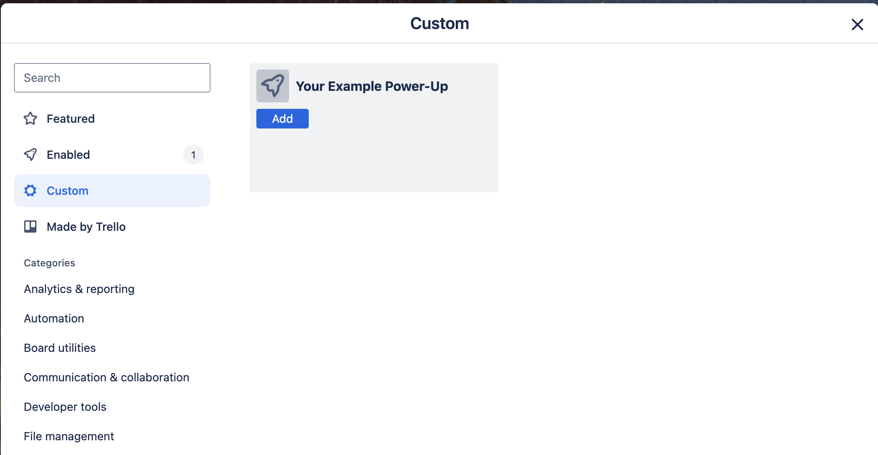
Task: Select the Enabled section showing count 1
Action: pos(112,154)
